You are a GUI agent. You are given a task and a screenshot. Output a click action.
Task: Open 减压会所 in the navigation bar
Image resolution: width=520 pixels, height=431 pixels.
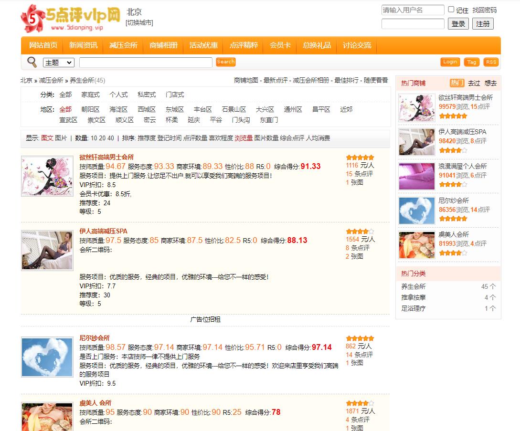[123, 45]
